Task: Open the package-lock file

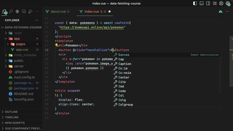Action: (x=24, y=83)
